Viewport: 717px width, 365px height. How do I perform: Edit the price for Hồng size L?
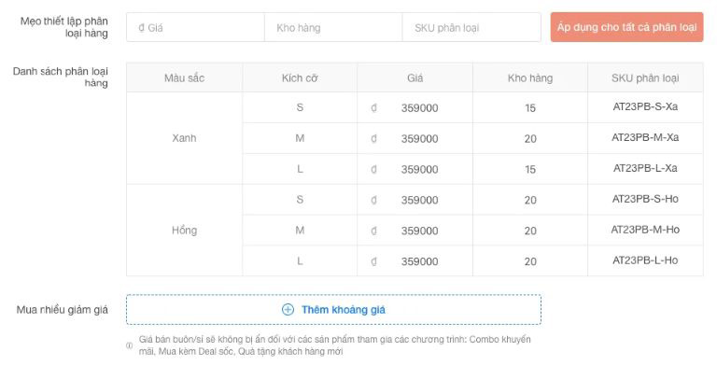[415, 261]
